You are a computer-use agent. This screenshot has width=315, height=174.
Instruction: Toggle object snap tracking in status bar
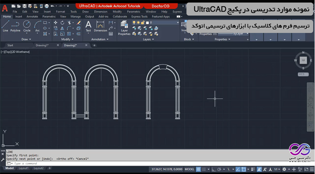[x=238, y=169]
